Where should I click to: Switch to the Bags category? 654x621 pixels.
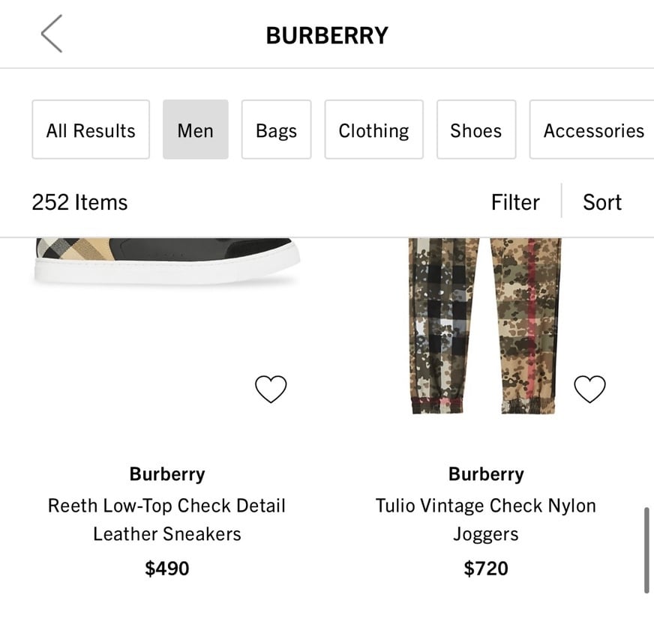pyautogui.click(x=276, y=130)
